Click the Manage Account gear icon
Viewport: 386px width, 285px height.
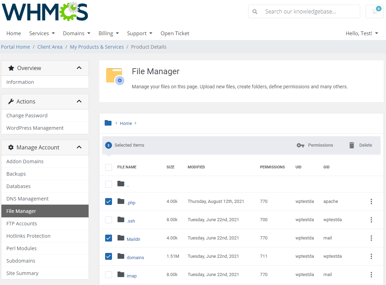coord(11,147)
